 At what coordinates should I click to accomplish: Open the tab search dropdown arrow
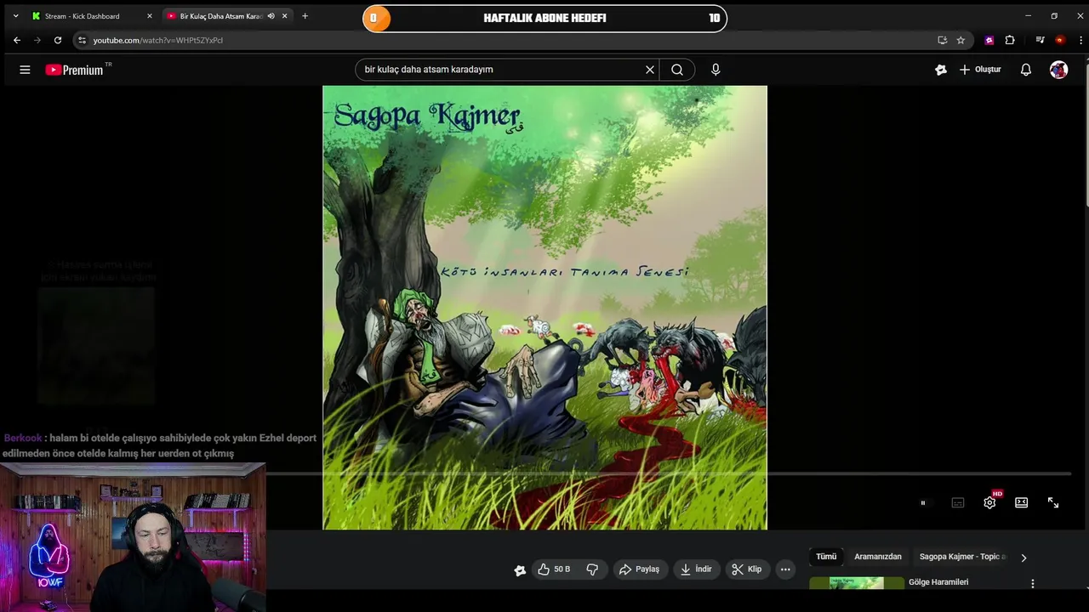(x=15, y=16)
